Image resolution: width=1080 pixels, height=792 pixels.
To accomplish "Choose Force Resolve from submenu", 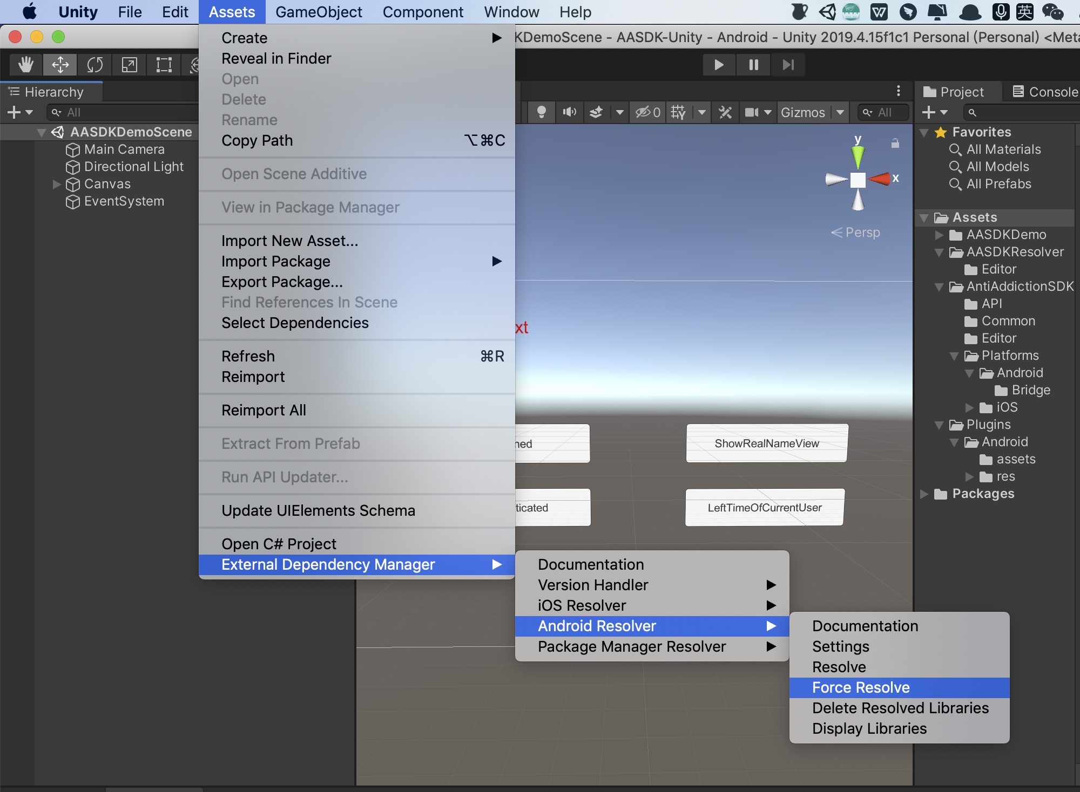I will click(861, 687).
